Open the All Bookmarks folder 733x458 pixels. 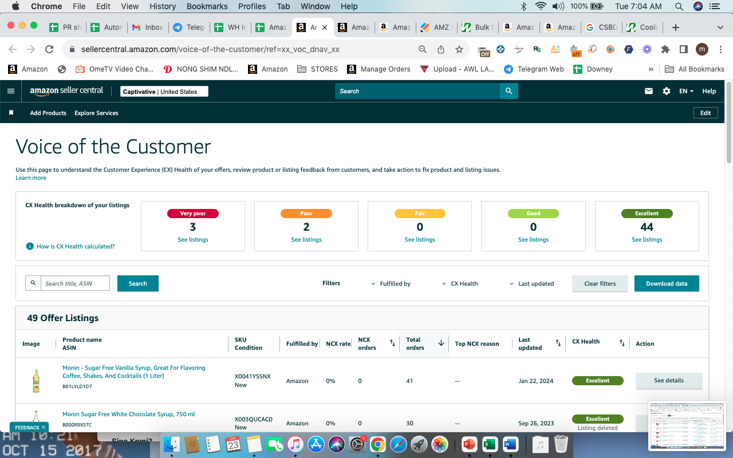(695, 69)
